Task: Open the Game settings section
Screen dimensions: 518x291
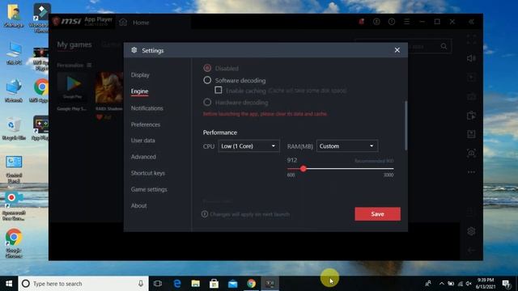Action: [149, 189]
